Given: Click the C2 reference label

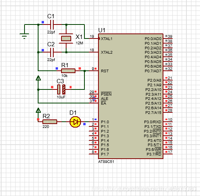Looking at the screenshot, I should pyautogui.click(x=51, y=44).
